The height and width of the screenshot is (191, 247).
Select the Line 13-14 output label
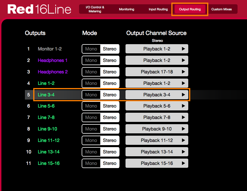tap(49, 152)
